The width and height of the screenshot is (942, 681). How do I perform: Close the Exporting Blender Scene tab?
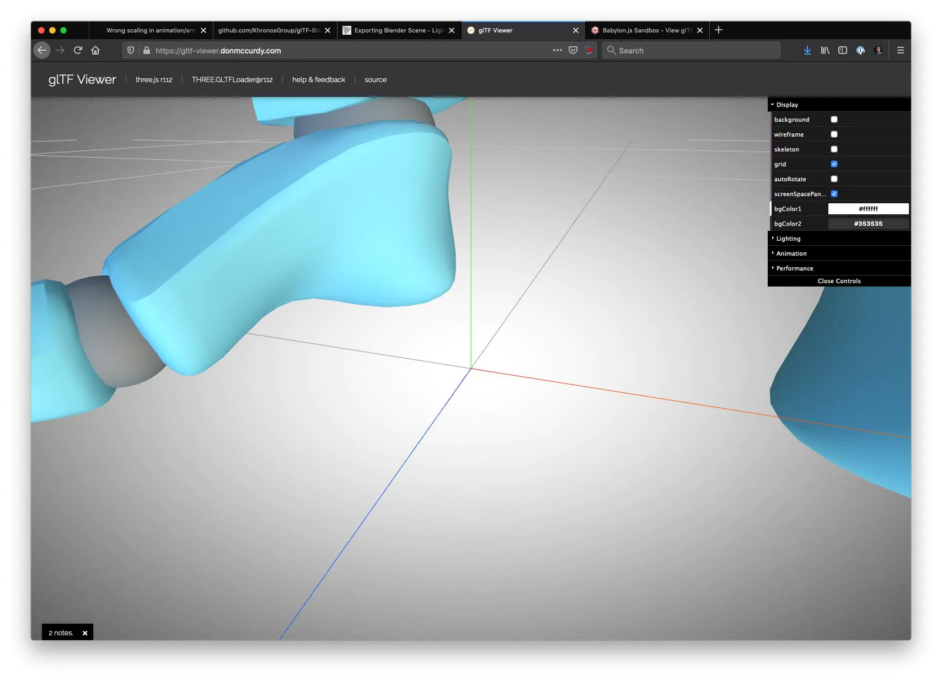[x=452, y=30]
